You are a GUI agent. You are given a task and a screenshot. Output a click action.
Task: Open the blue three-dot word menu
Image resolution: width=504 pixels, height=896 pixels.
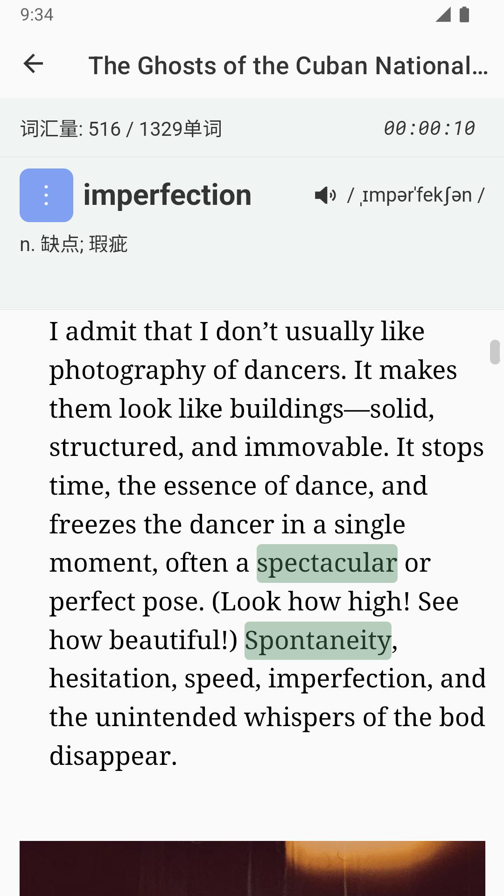click(x=46, y=195)
